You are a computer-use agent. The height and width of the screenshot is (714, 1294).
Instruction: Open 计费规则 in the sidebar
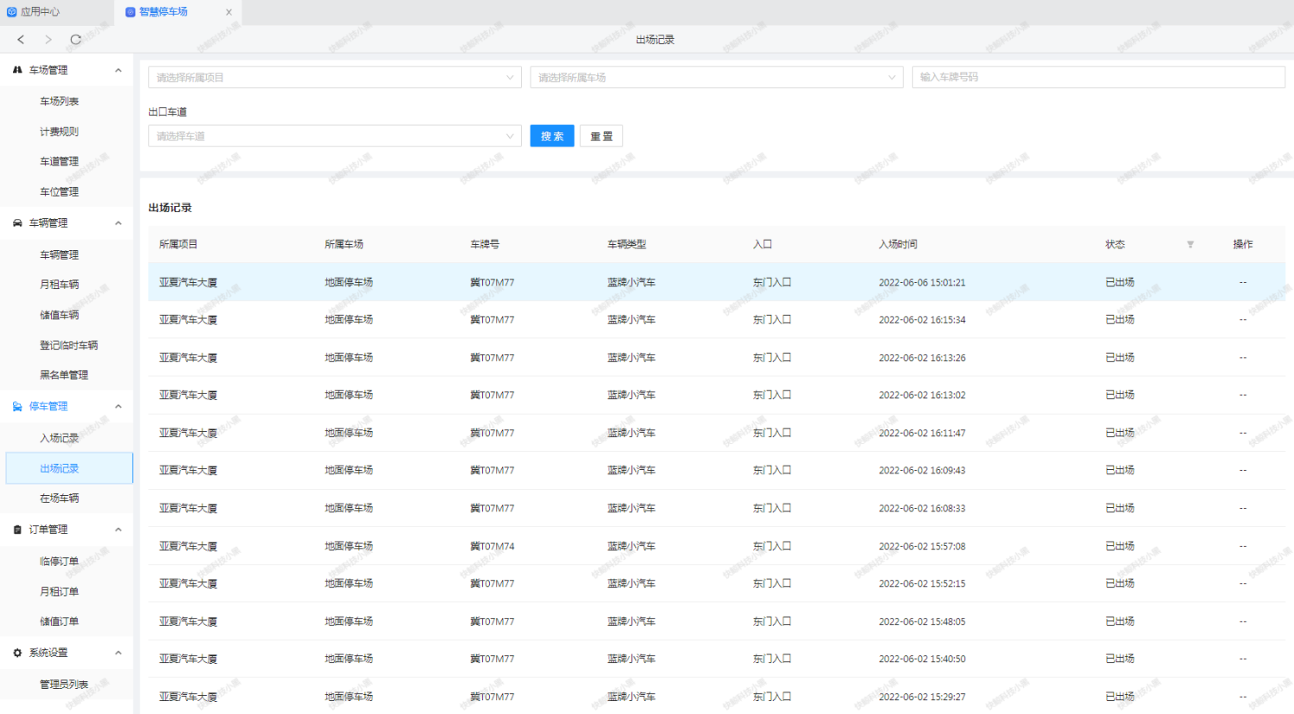click(x=60, y=132)
